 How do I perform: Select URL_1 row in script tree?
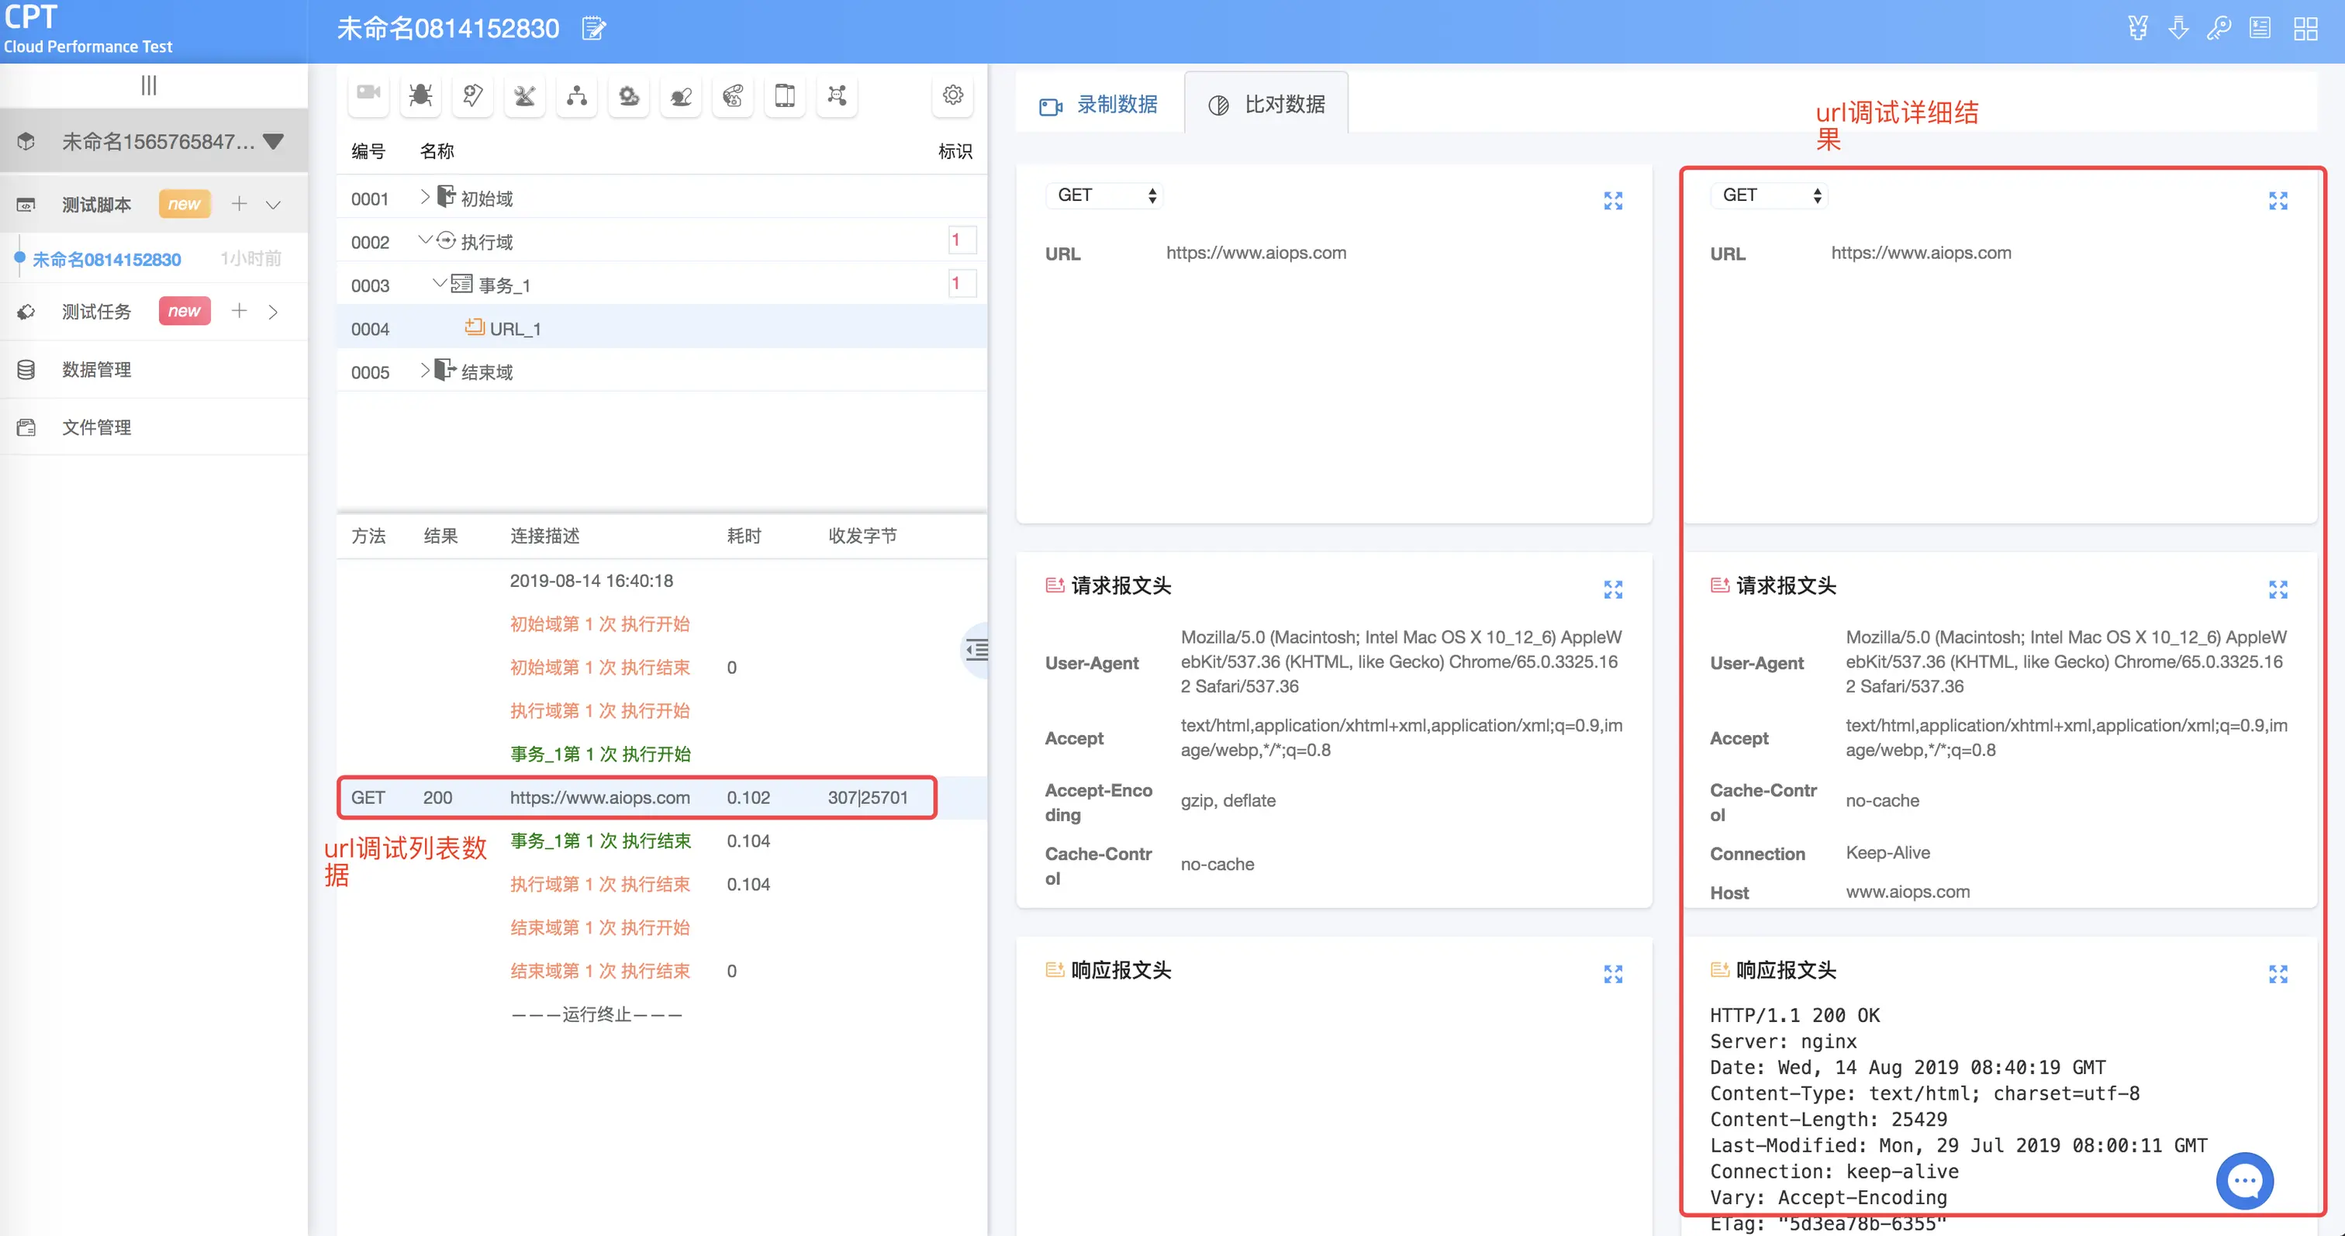click(x=515, y=329)
